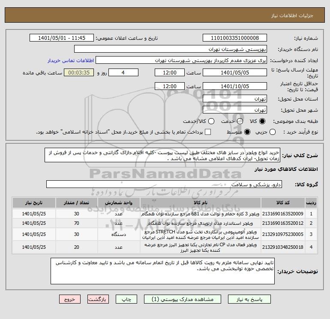Click the countdown timer 00:03:35
Screen dimensions: 330x319
(x=79, y=72)
